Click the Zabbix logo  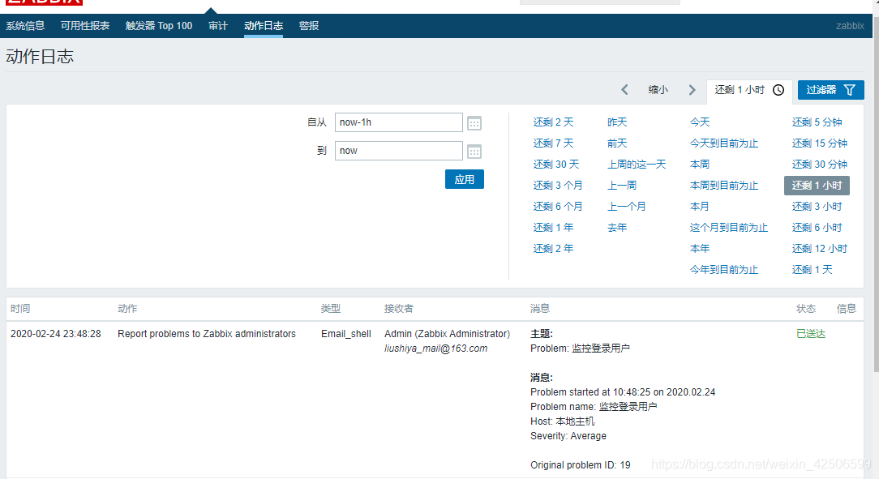[45, 2]
